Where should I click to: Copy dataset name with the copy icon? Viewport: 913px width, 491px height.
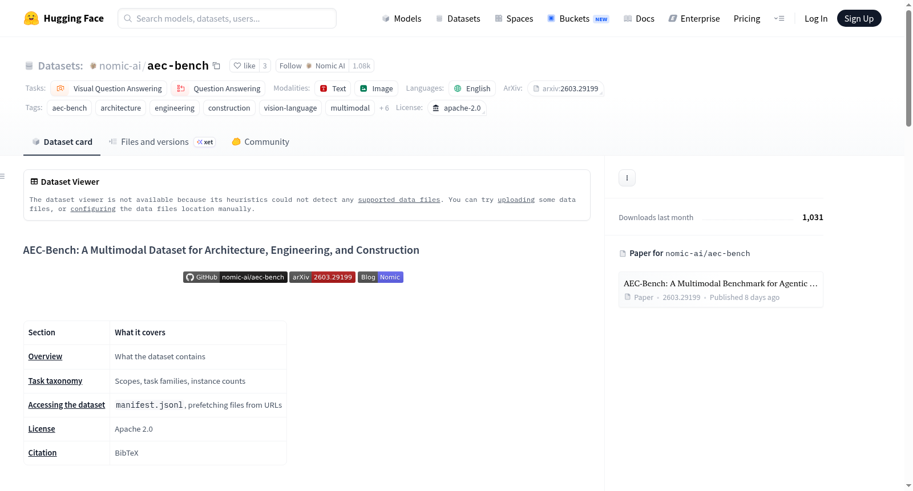(216, 66)
